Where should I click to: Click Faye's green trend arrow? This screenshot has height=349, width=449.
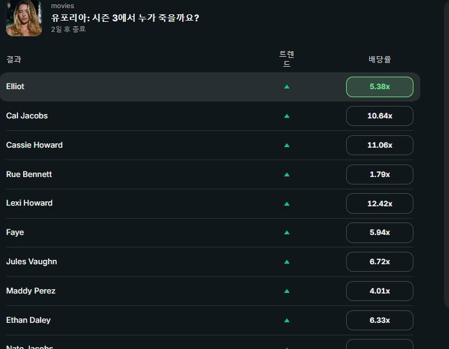[287, 232]
